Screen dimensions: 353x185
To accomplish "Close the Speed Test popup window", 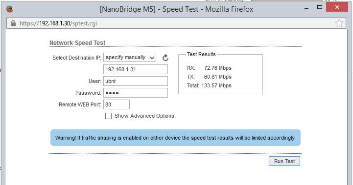I will click(x=337, y=7).
